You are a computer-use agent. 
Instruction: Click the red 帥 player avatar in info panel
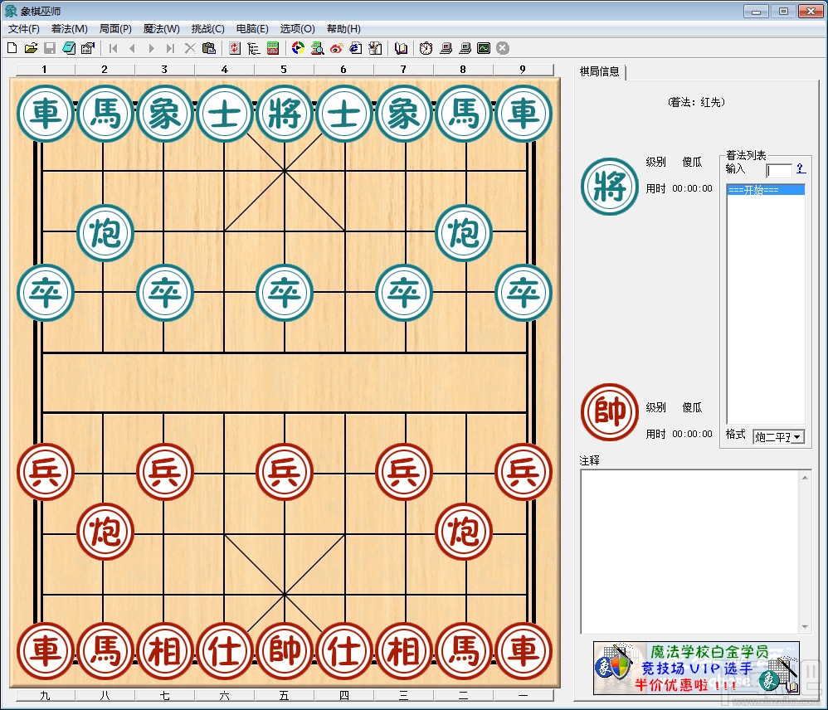(609, 411)
